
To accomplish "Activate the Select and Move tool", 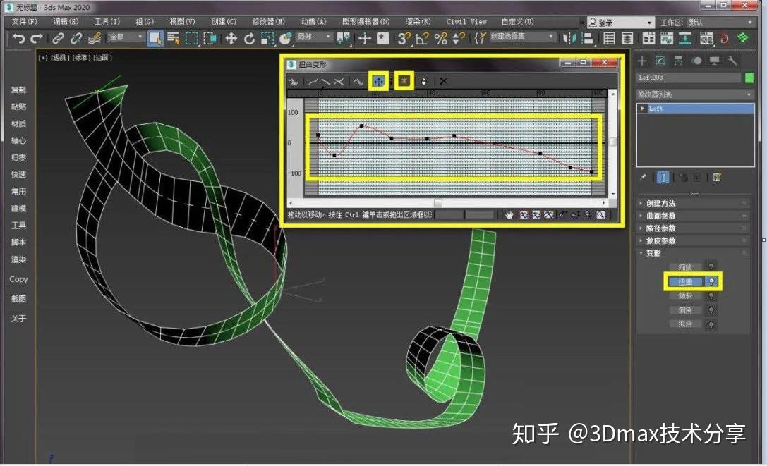I will tap(233, 39).
